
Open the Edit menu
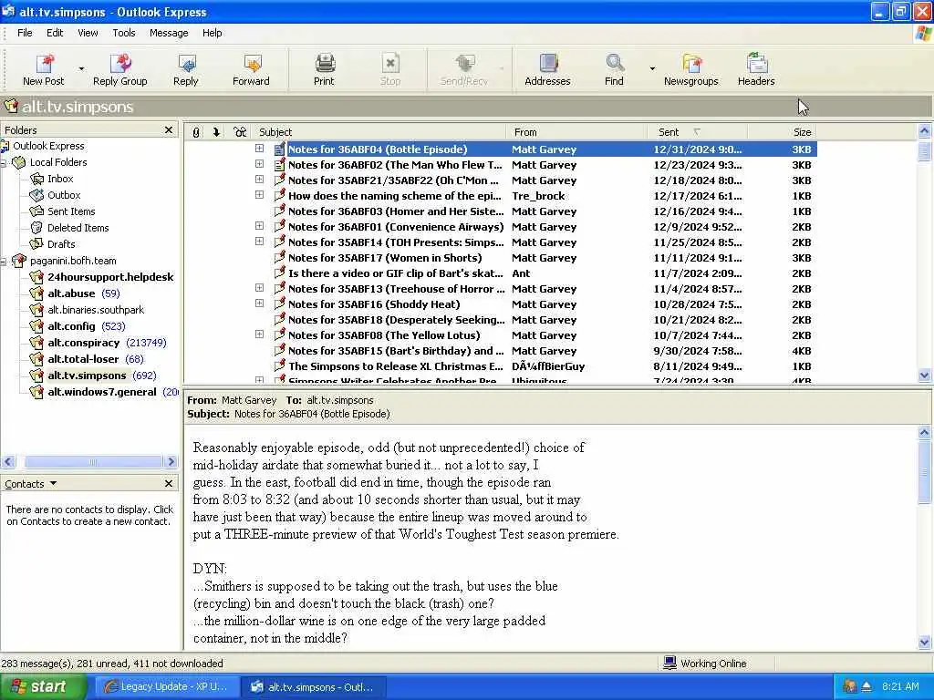coord(55,33)
